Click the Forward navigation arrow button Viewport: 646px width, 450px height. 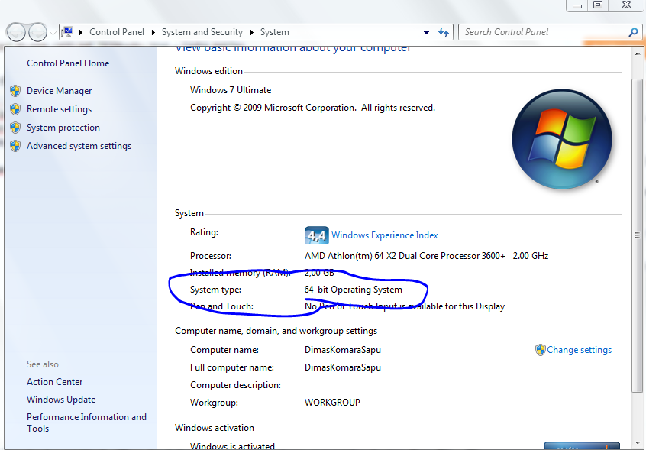[x=37, y=32]
